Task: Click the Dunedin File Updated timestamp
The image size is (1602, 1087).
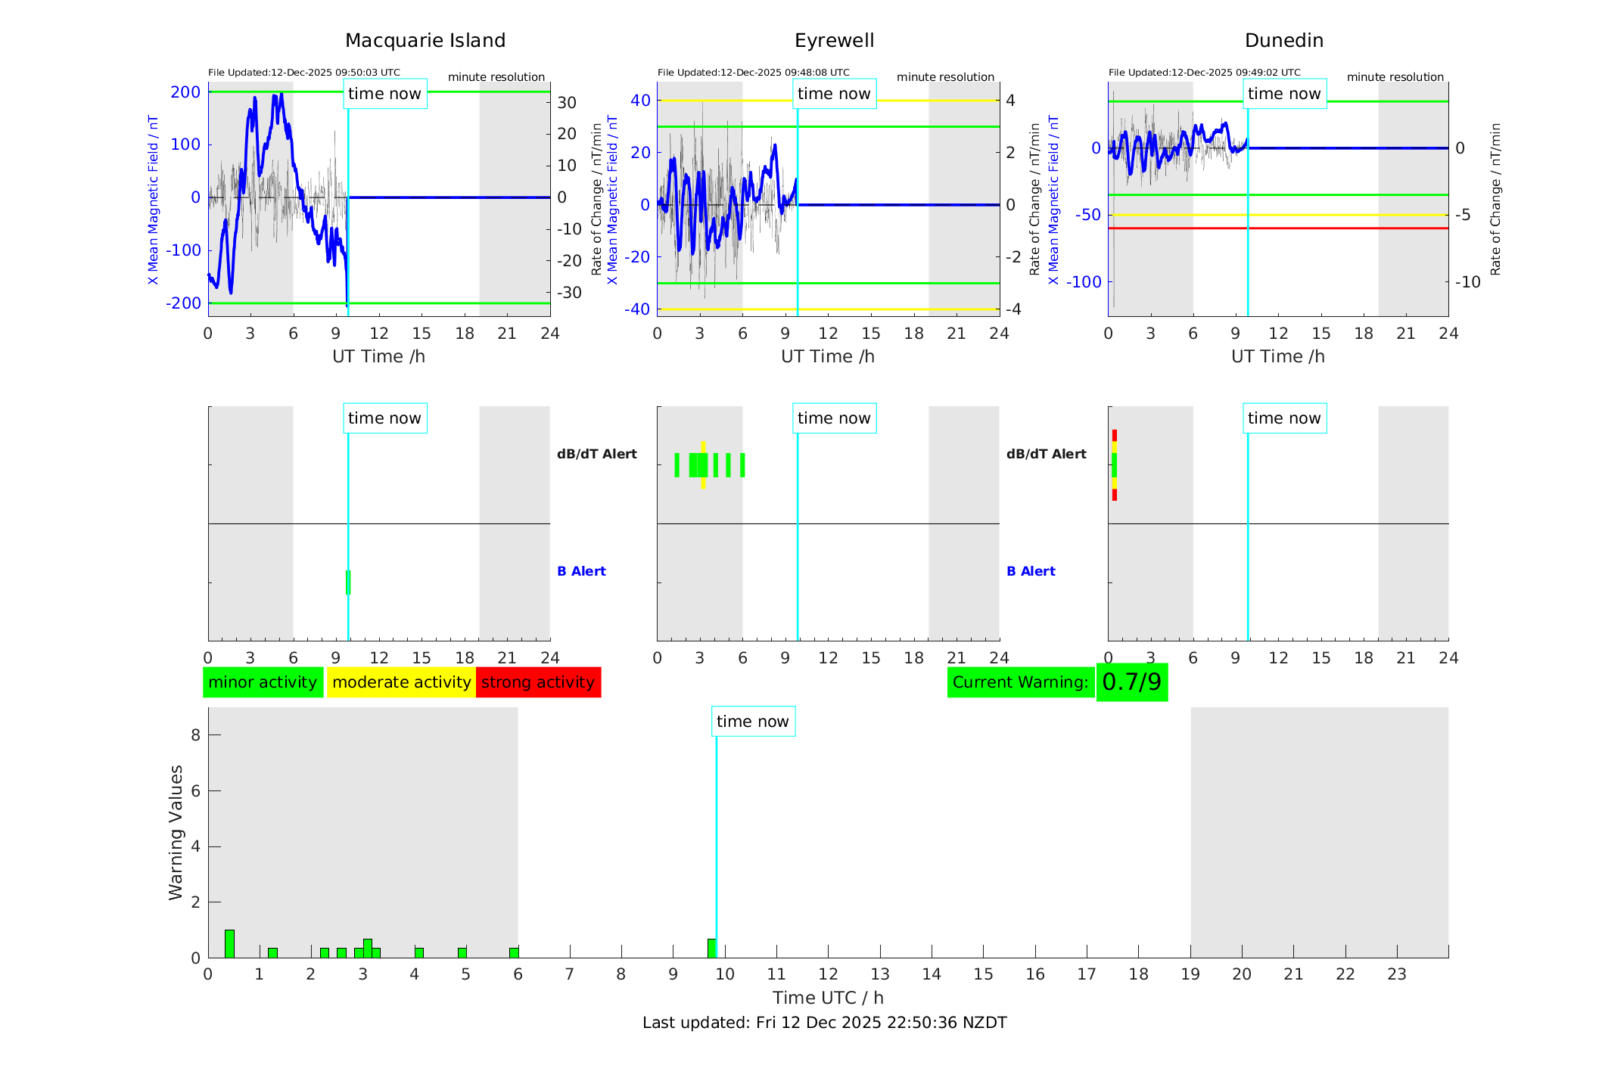Action: click(1204, 73)
